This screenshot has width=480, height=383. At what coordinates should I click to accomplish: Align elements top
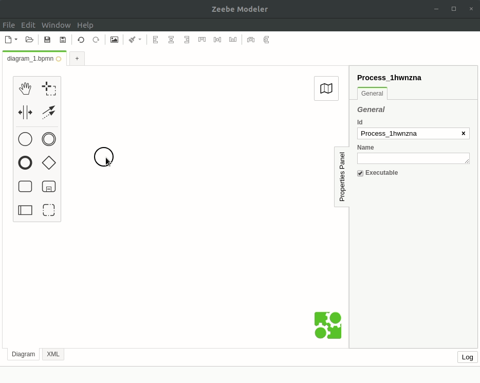(x=202, y=39)
